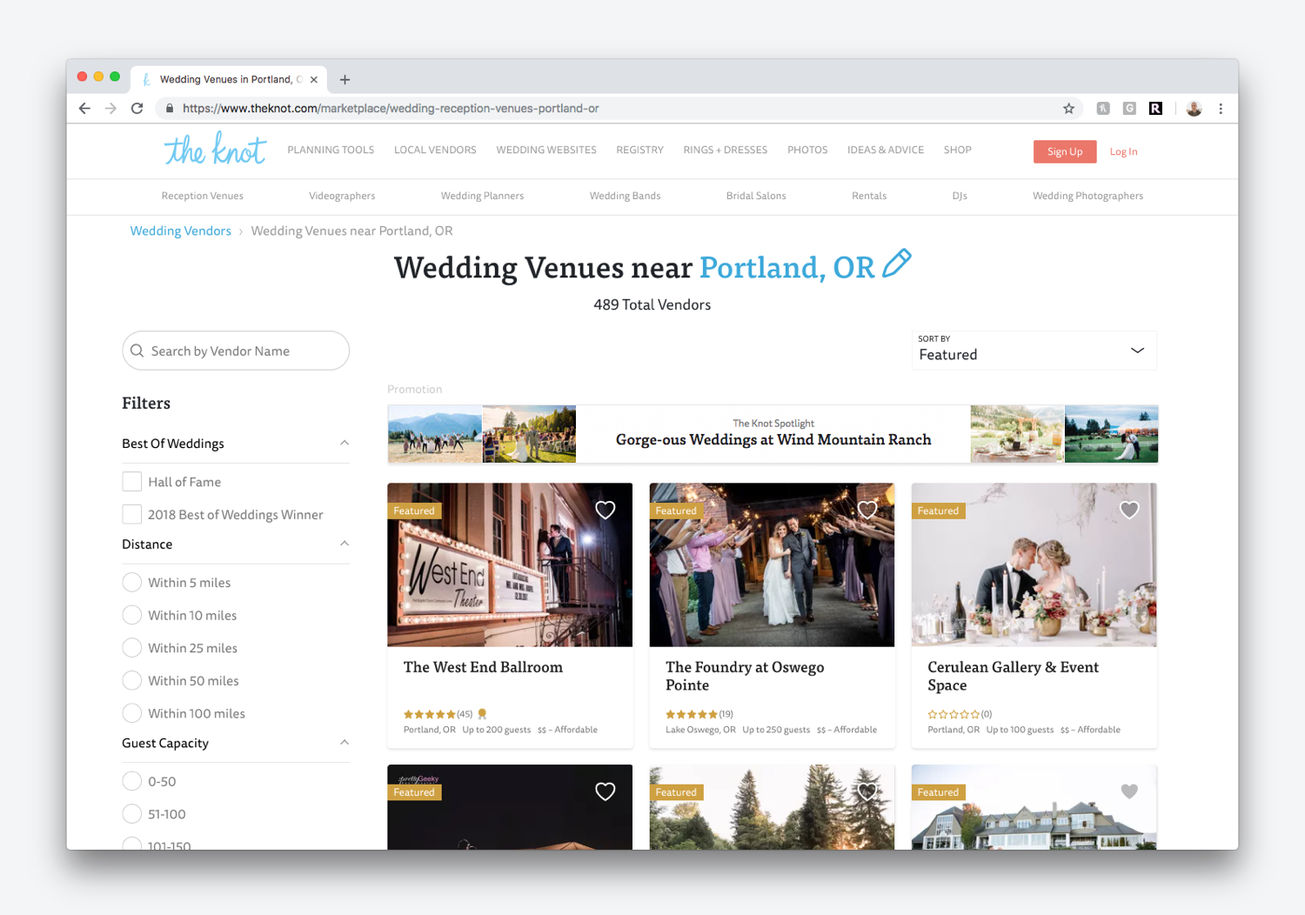This screenshot has height=915, width=1305.
Task: Collapse the Best Of Weddings filter section
Action: [345, 443]
